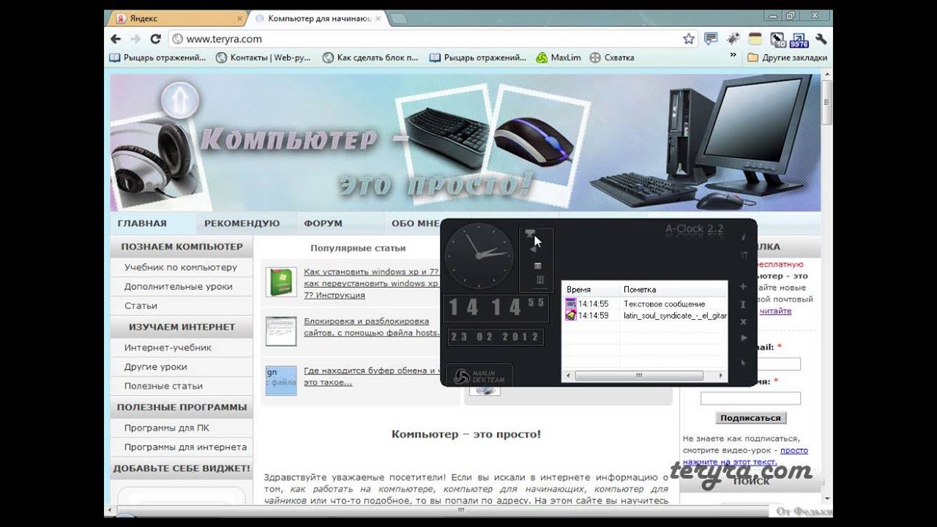Image resolution: width=937 pixels, height=527 pixels.
Task: Click the name input field above Подписаться
Action: pyautogui.click(x=750, y=399)
